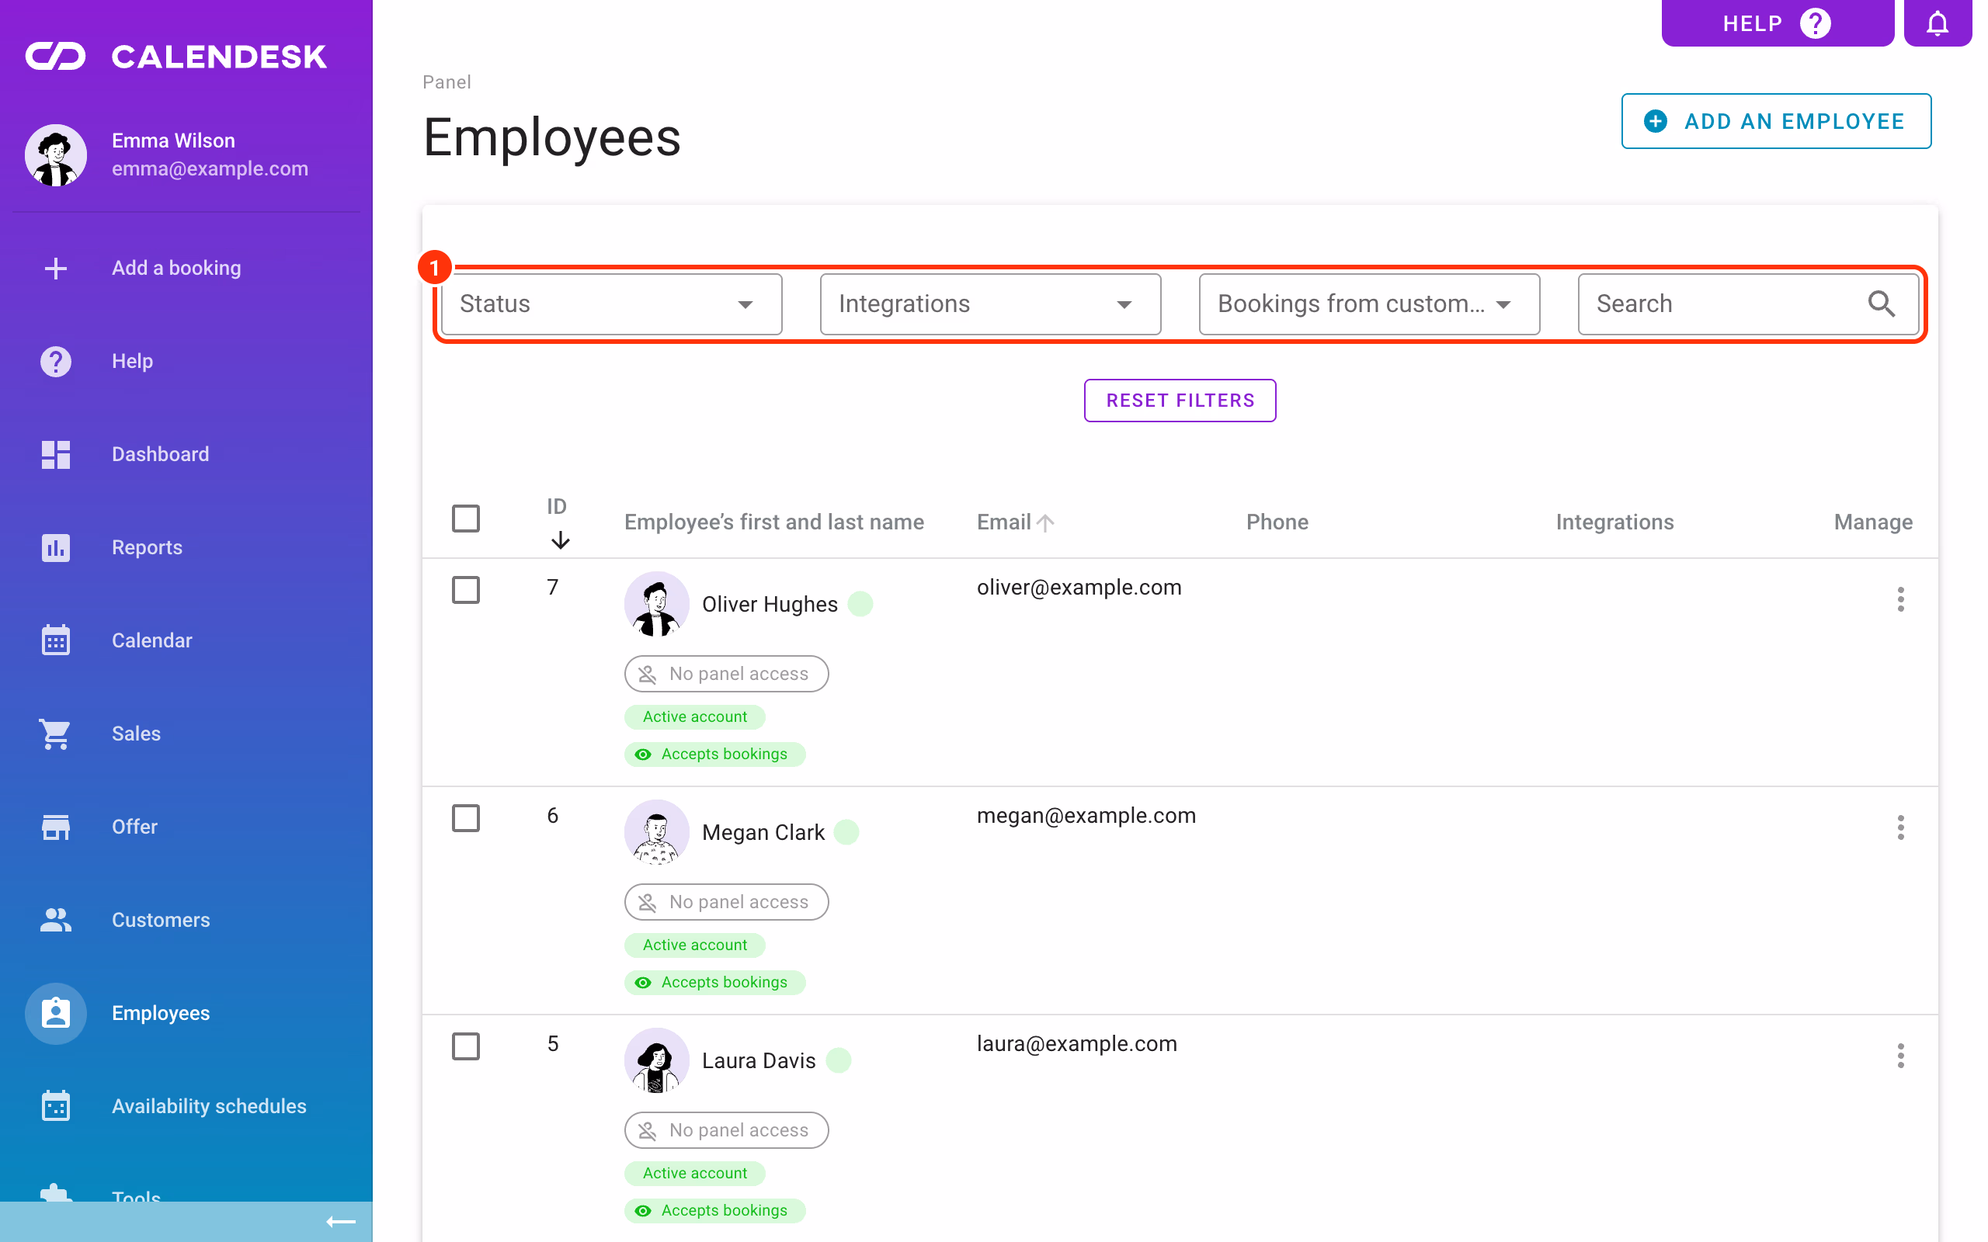This screenshot has width=1988, height=1242.
Task: Click the Calendesk logo icon
Action: coord(55,56)
